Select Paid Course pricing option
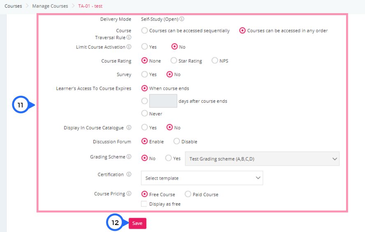Image resolution: width=365 pixels, height=232 pixels. 188,194
